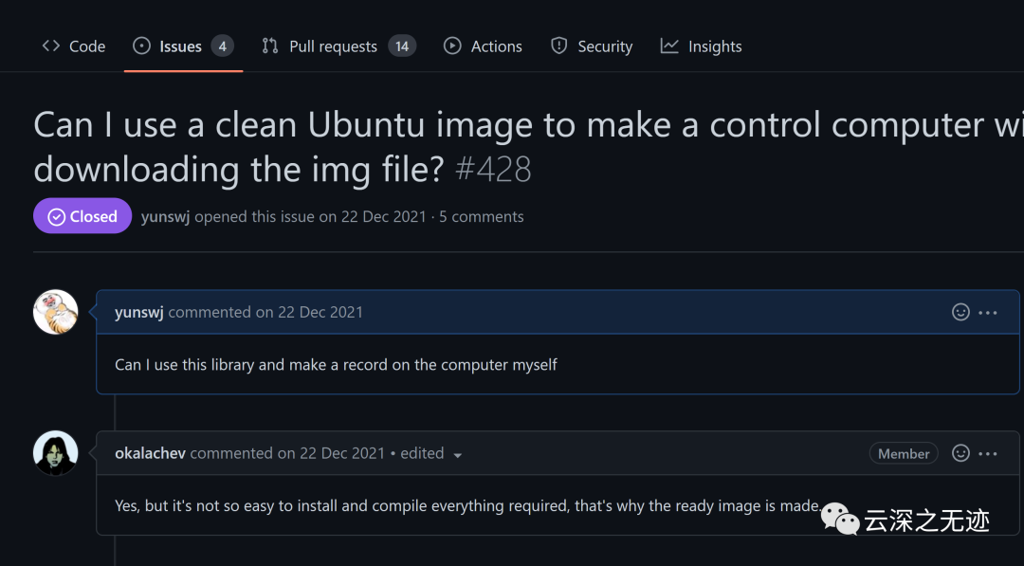
Task: Expand the edited history dropdown arrow
Action: coord(458,455)
